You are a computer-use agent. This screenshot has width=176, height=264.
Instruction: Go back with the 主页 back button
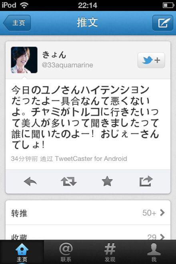17,23
